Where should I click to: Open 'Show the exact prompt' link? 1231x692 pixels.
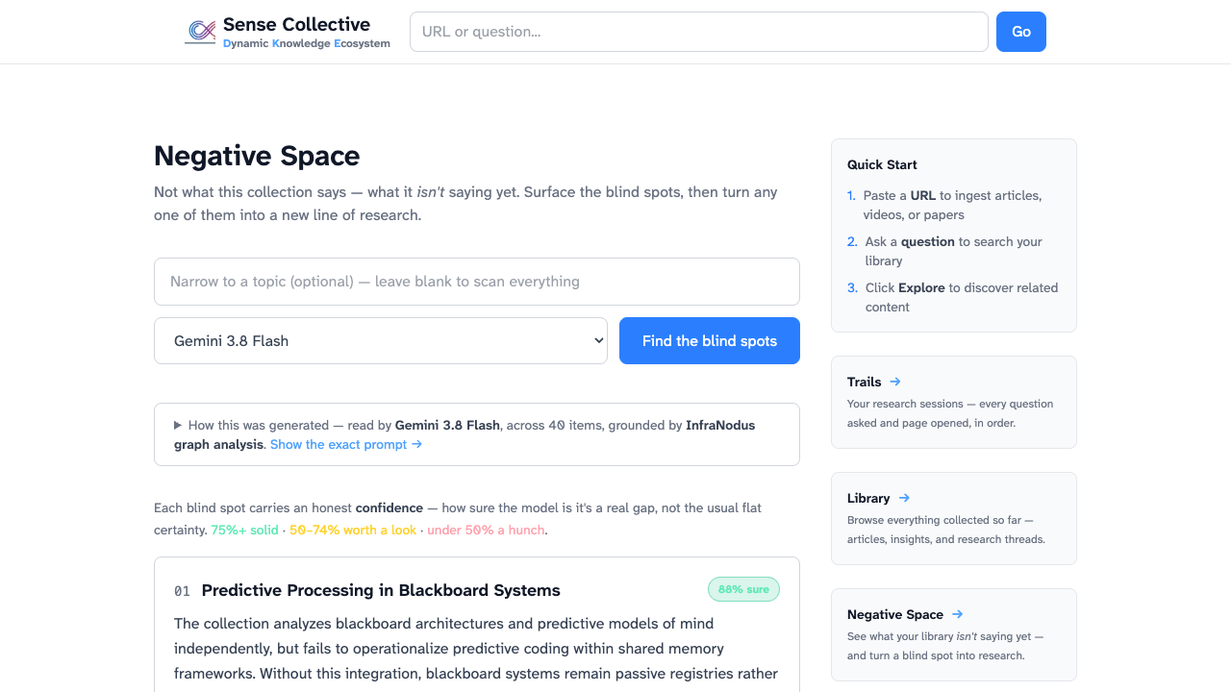[x=346, y=444]
